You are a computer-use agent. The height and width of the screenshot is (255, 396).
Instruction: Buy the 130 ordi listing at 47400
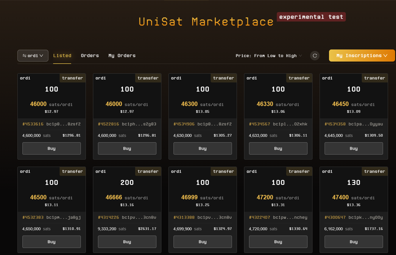pos(353,241)
